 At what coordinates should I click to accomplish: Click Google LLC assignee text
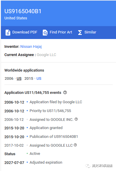tap(47, 55)
